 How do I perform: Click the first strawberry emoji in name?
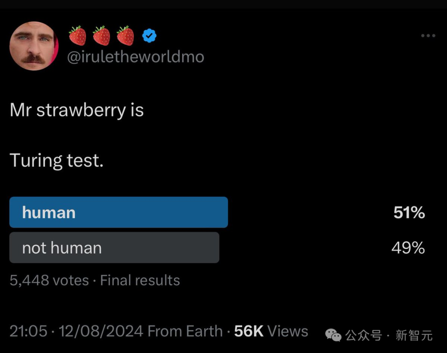coord(77,36)
